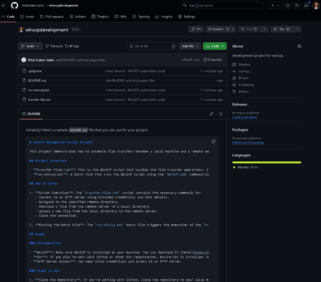
Task: Expand the Star lists dropdown arrow
Action: tap(297, 29)
